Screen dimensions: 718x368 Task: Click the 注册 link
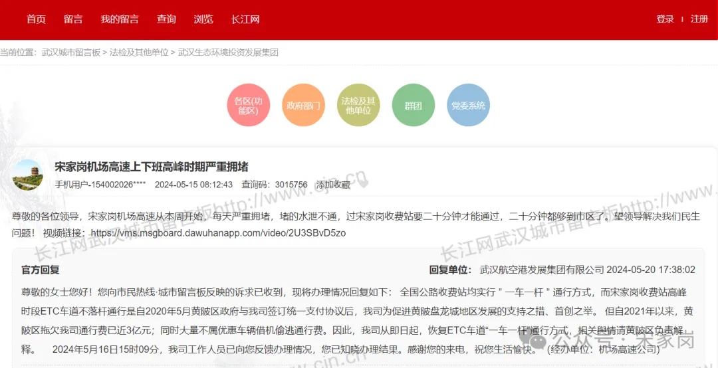pyautogui.click(x=699, y=19)
